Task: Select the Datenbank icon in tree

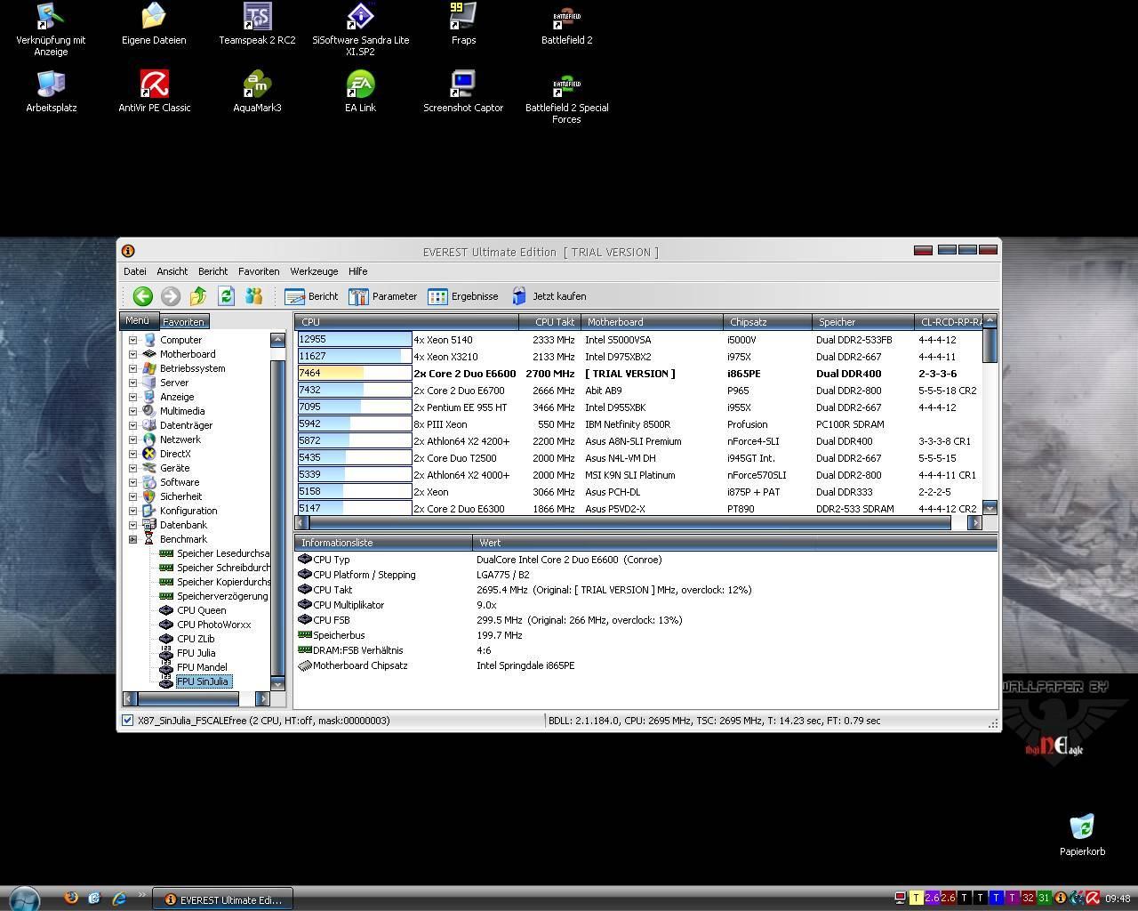Action: click(149, 525)
